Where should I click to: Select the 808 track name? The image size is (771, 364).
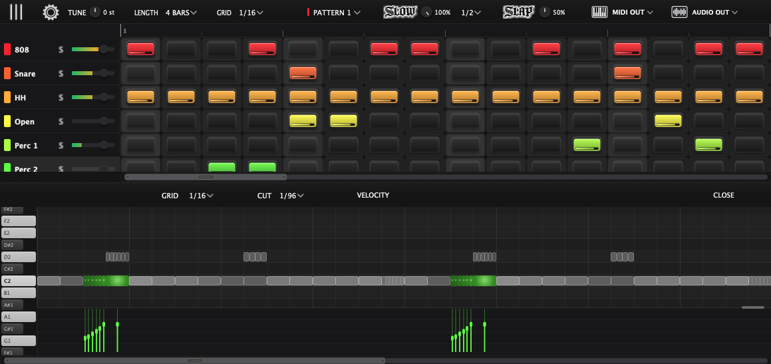pos(22,50)
